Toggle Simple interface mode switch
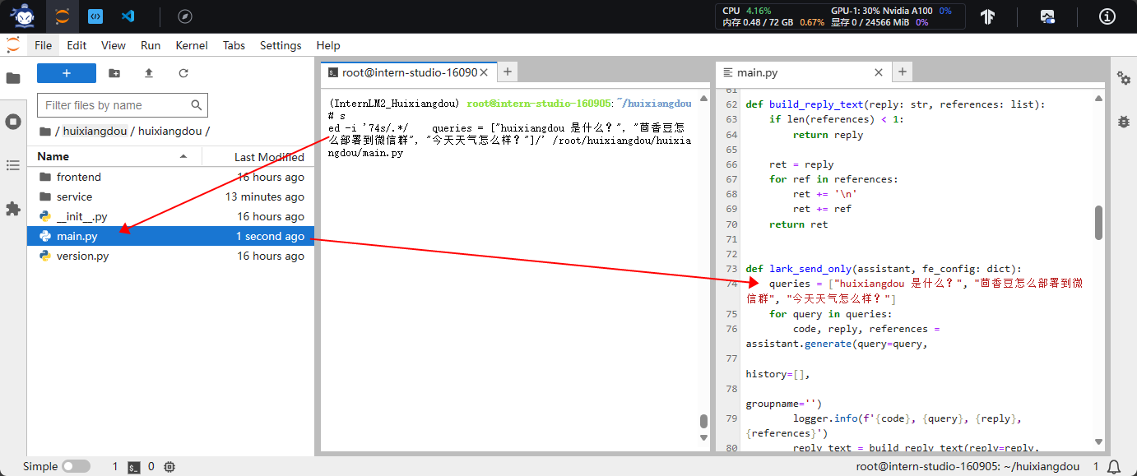 (x=76, y=466)
